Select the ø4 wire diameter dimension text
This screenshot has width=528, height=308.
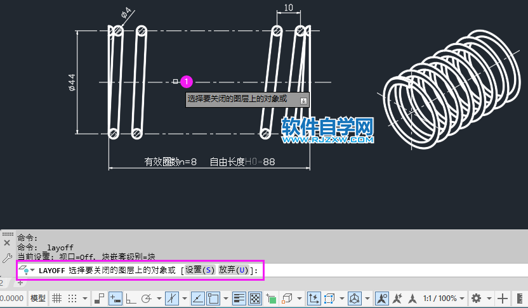coord(126,13)
